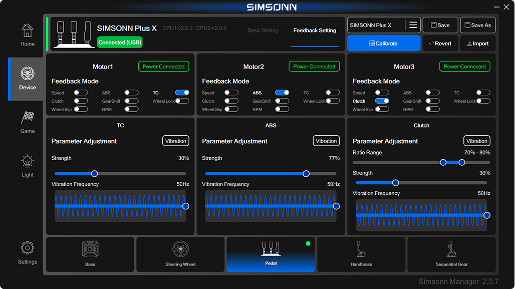Switch to the Basic Setting tab

pos(263,31)
